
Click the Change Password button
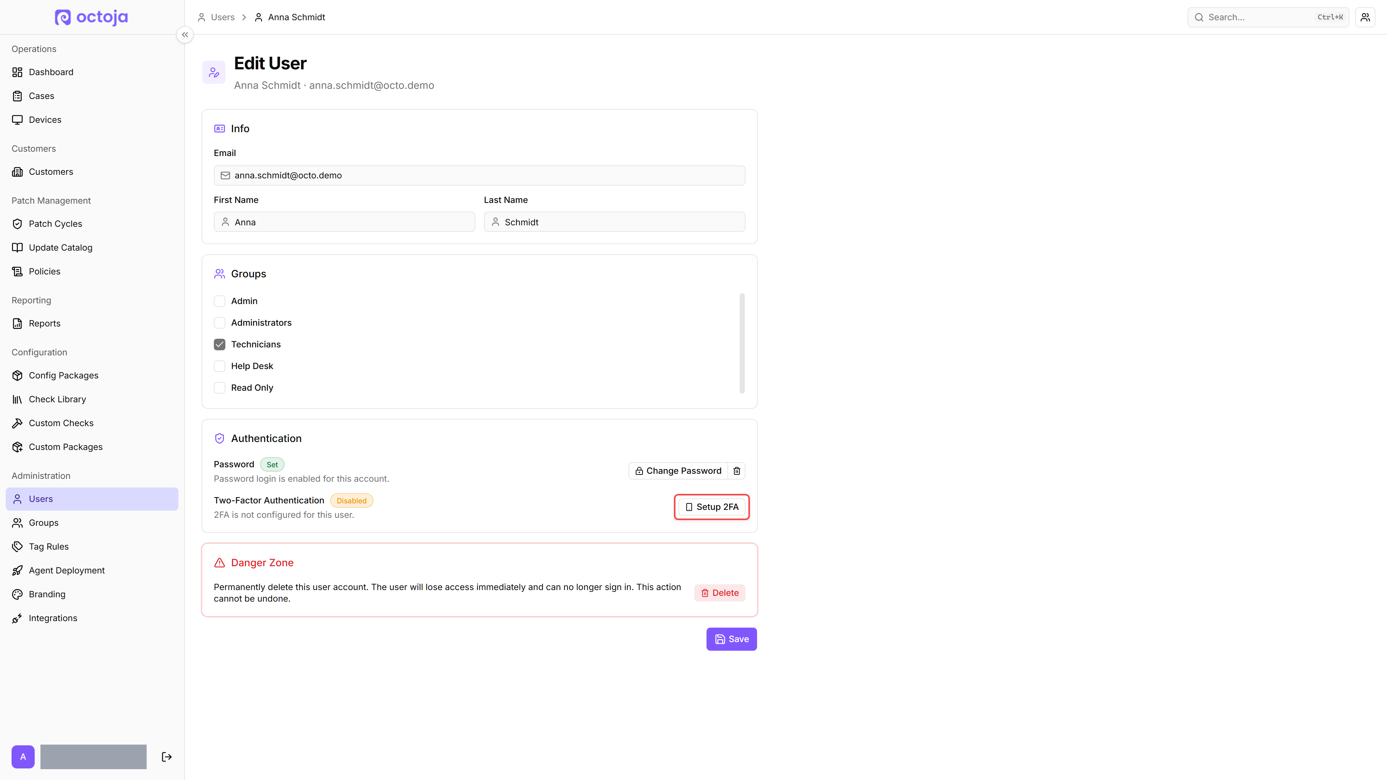click(678, 471)
